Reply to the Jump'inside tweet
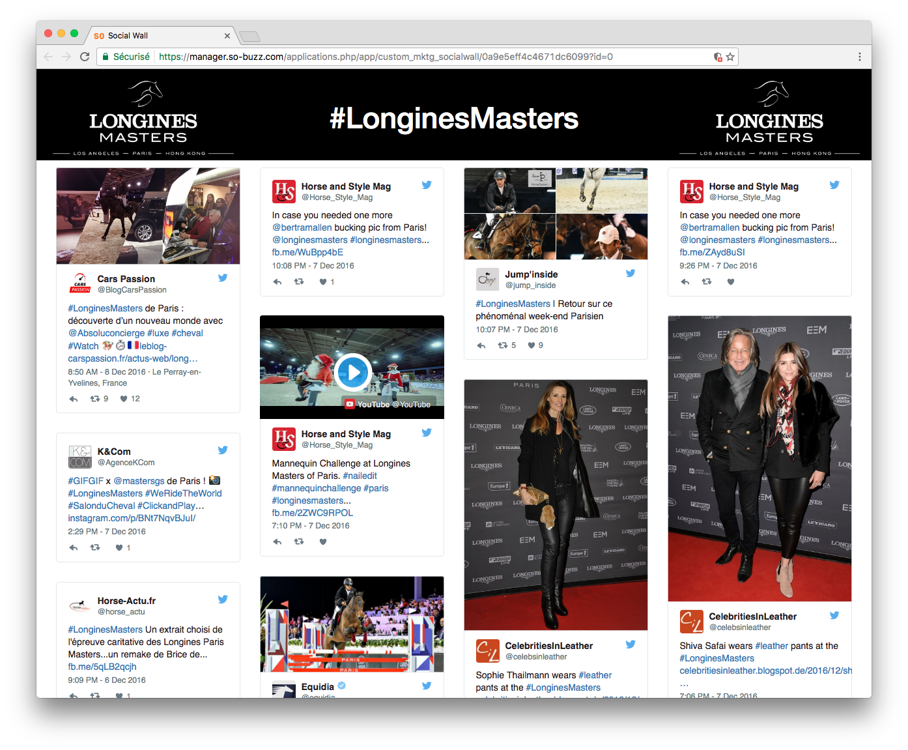Viewport: 908px width, 750px height. click(481, 346)
